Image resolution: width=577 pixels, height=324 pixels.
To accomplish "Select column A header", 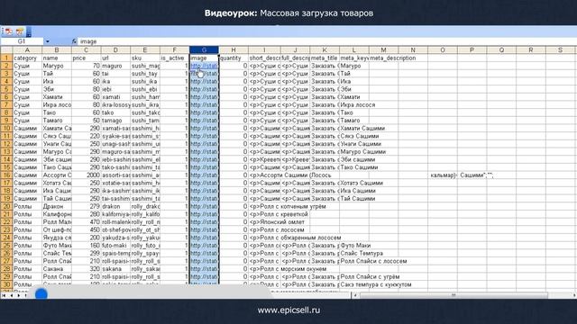I will tap(27, 50).
